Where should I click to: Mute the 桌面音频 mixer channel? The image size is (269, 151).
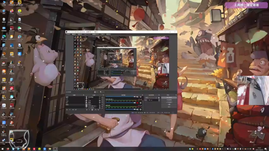point(138,109)
